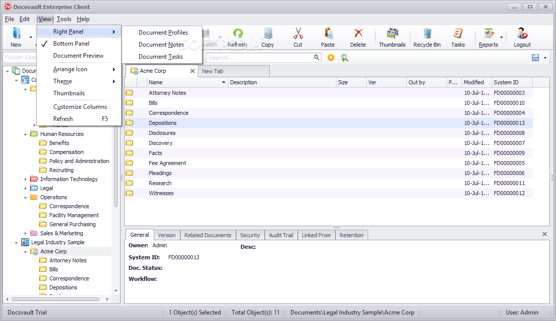This screenshot has width=556, height=321.
Task: Select Document Notes from submenu
Action: [163, 44]
